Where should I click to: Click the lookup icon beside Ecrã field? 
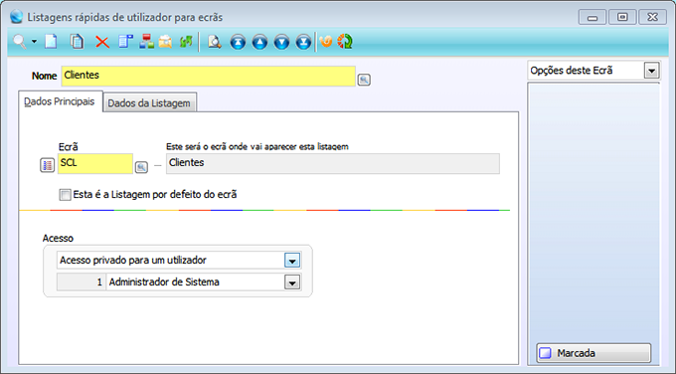141,167
